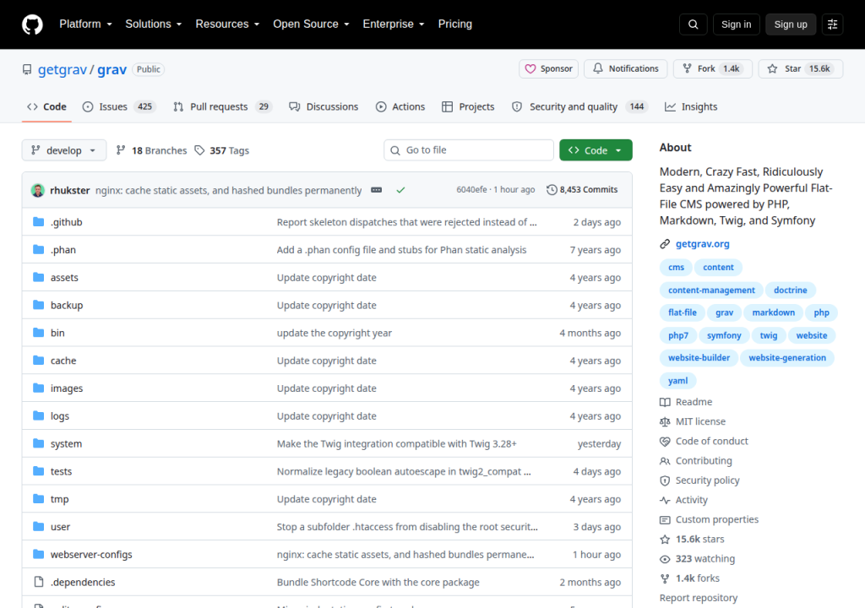View the 8,453 Commits history
Image resolution: width=865 pixels, height=608 pixels.
click(x=582, y=190)
